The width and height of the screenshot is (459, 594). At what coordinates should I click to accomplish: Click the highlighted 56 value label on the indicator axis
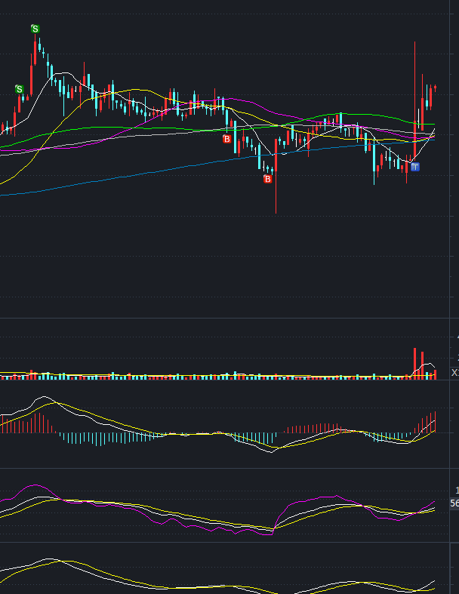(x=454, y=503)
